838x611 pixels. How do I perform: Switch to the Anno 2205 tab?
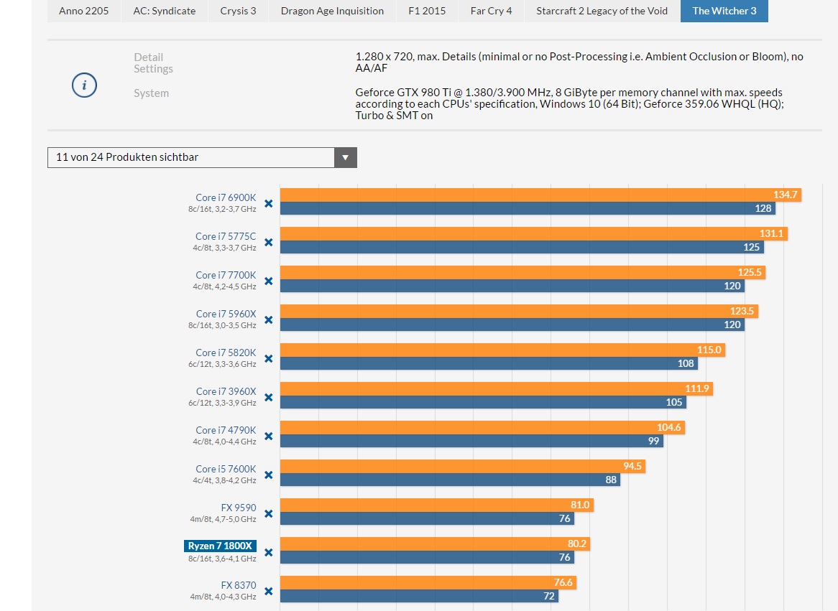(x=84, y=11)
